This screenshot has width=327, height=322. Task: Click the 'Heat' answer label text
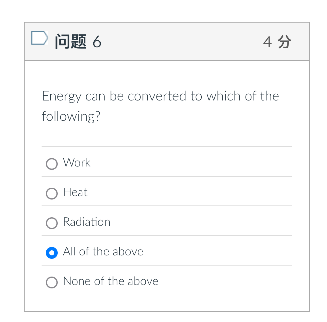tap(75, 192)
